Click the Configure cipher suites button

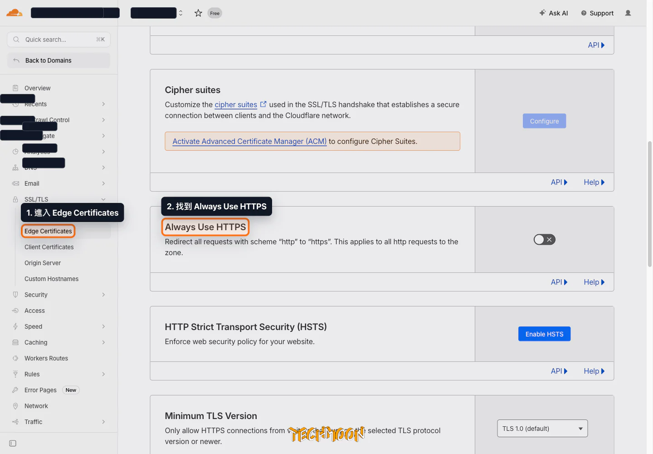(544, 121)
